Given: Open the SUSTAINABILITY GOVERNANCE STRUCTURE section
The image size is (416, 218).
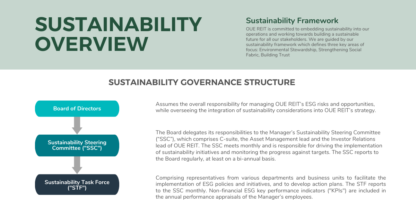Looking at the screenshot, I should pos(202,82).
